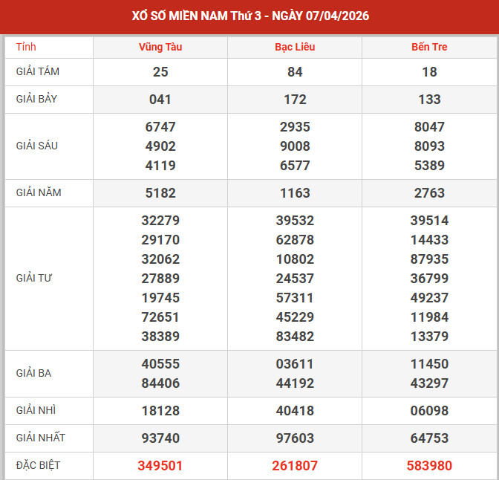499x480 pixels.
Task: Click the GIẢI TƯ row label
Action: click(34, 278)
